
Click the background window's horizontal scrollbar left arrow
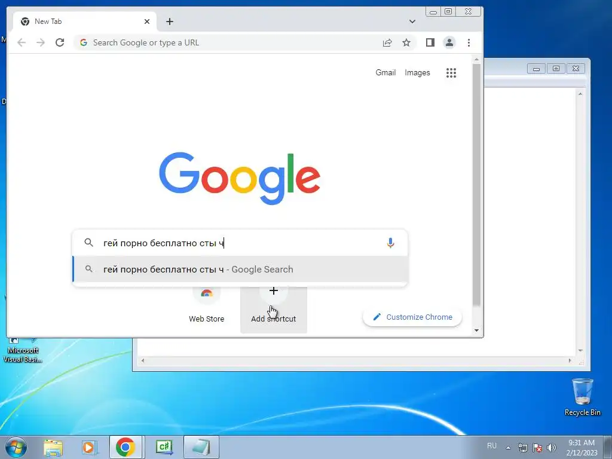pyautogui.click(x=143, y=360)
